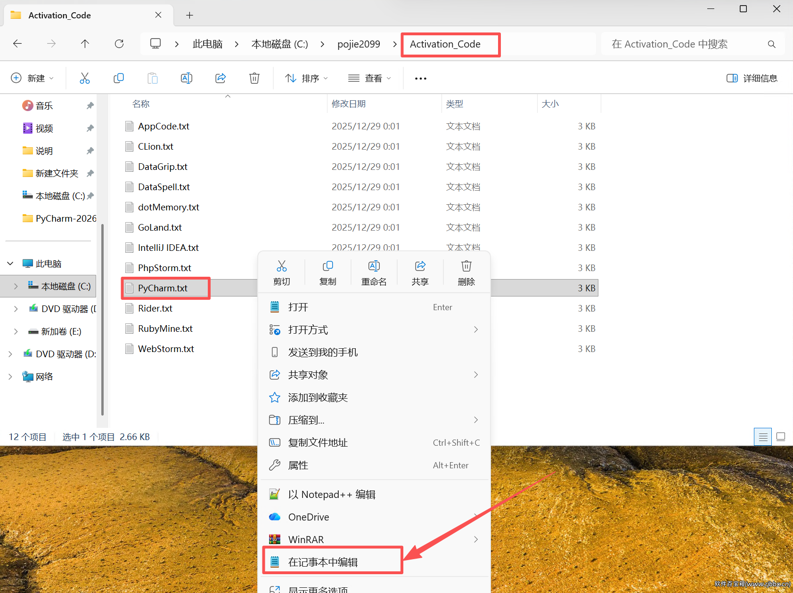Open the WinRAR submenu entry
Image resolution: width=793 pixels, height=593 pixels.
374,539
